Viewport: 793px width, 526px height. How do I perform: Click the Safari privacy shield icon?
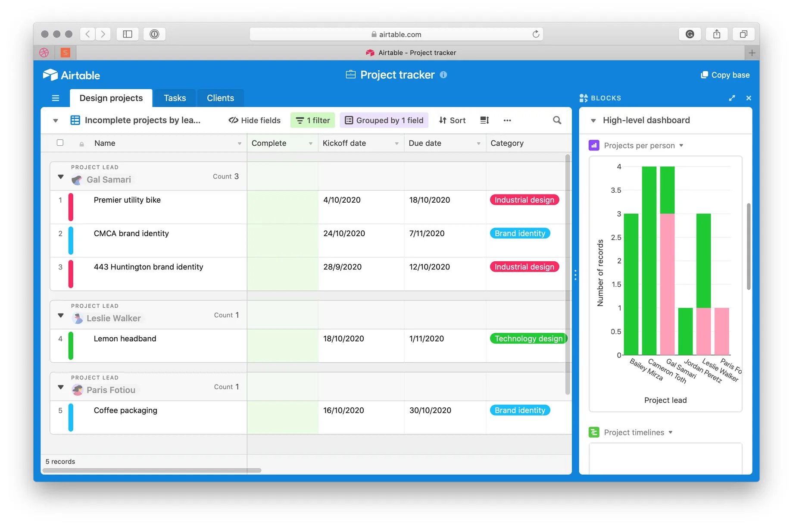click(x=154, y=34)
